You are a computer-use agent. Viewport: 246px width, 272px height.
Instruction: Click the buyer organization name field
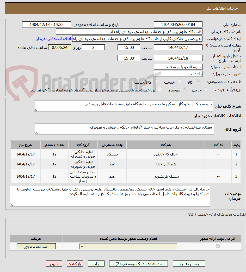[129, 32]
